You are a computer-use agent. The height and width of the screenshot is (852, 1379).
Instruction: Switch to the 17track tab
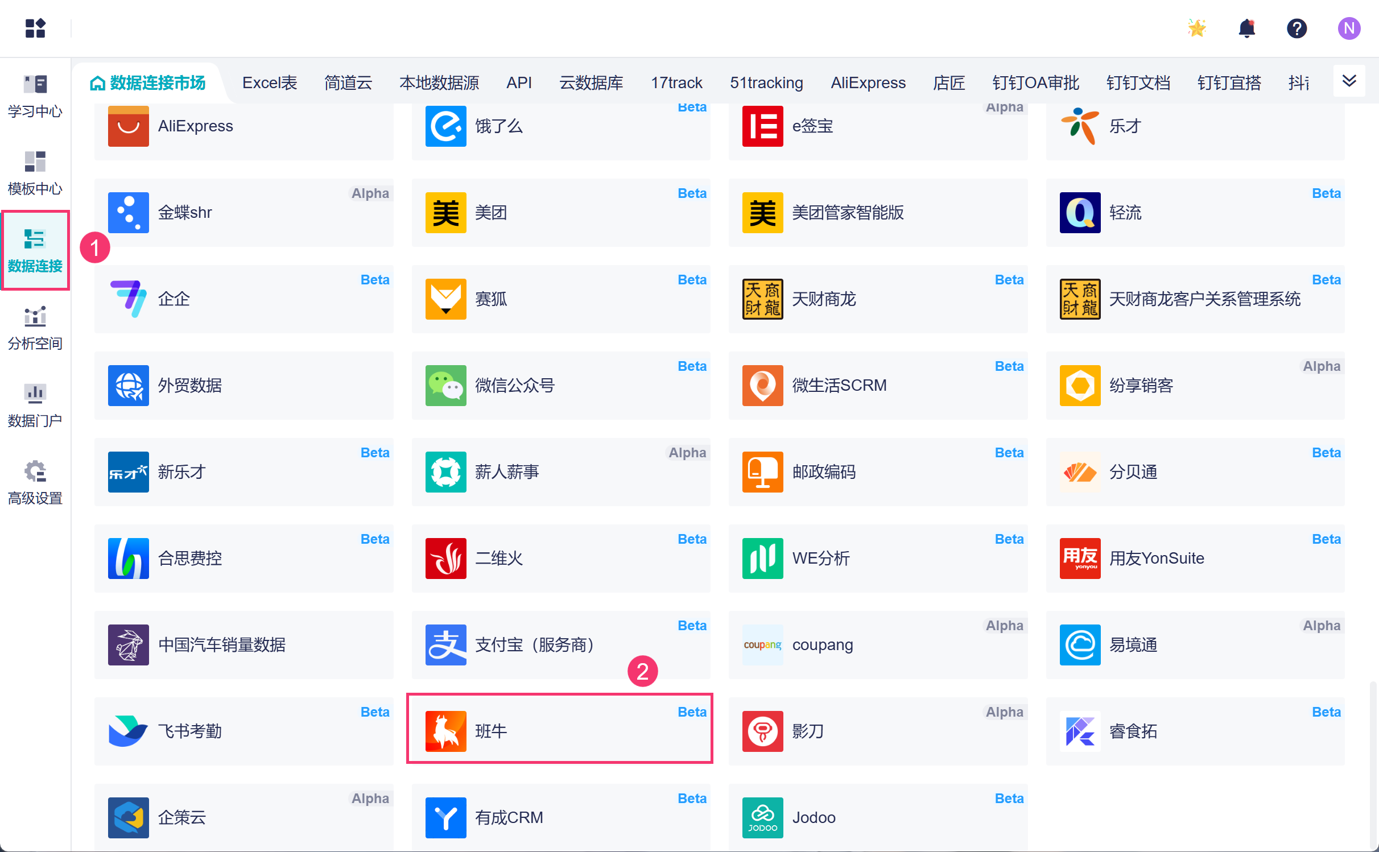[676, 83]
